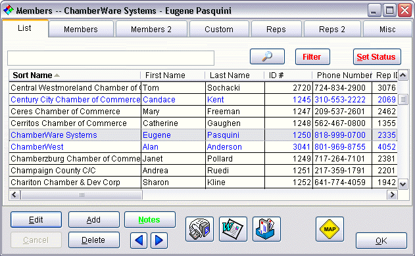Click first name Janet cell

pos(173,158)
